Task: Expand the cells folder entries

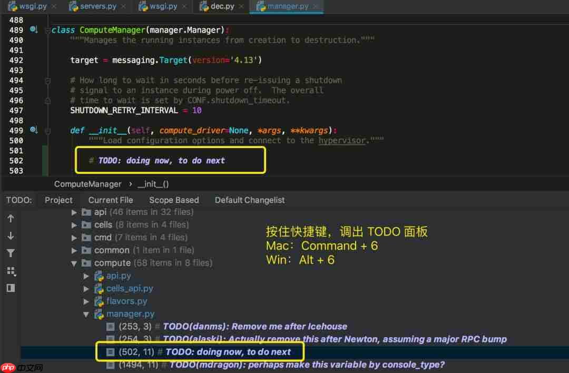Action: [x=74, y=224]
